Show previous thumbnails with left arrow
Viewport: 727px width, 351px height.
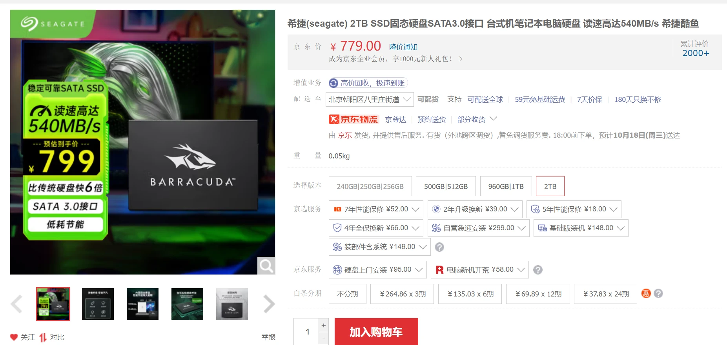tap(16, 304)
